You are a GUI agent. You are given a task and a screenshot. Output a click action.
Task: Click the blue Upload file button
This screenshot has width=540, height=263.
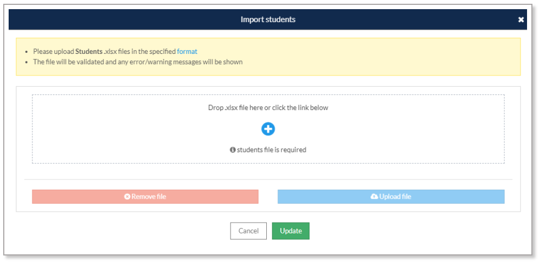point(391,197)
